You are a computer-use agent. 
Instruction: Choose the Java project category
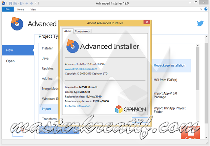tap(45, 58)
